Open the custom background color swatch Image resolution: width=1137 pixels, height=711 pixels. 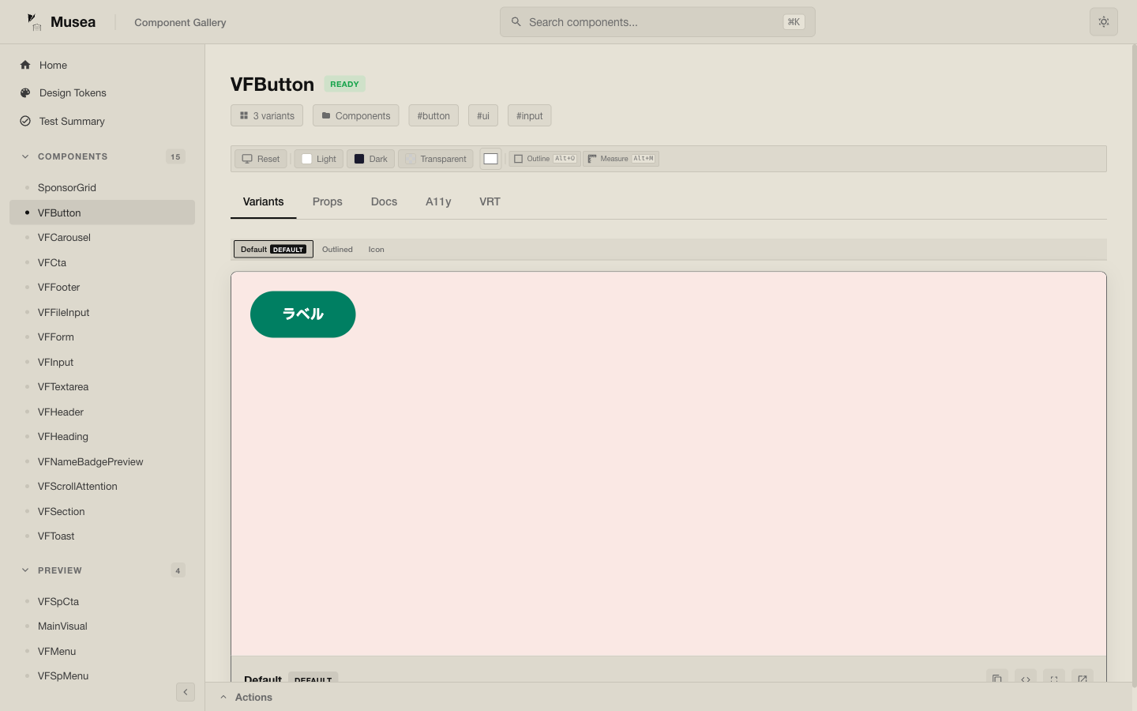490,159
